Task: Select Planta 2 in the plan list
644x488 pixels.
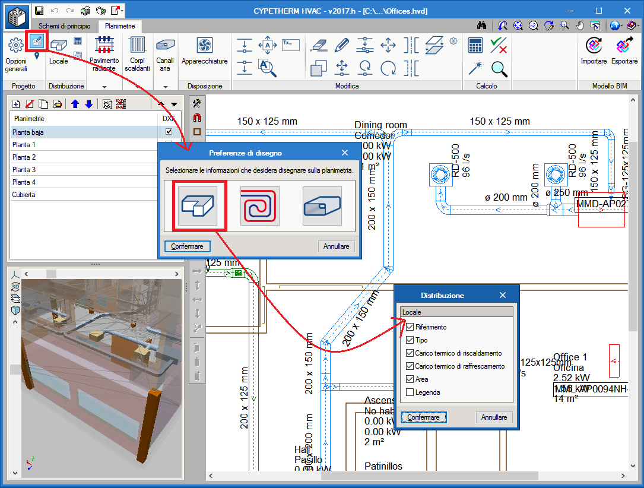Action: tap(84, 157)
